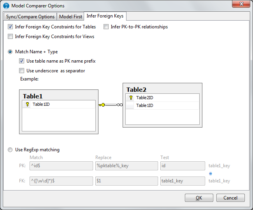
Task: Select Use RegExp matching radio button
Action: 10,150
